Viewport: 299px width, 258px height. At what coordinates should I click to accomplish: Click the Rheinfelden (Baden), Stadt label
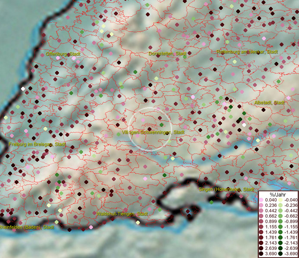coord(27,227)
